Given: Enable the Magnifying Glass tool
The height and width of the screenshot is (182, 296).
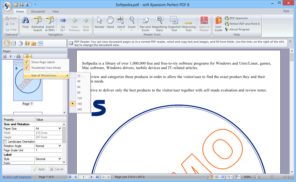Looking at the screenshot, I should (x=159, y=24).
